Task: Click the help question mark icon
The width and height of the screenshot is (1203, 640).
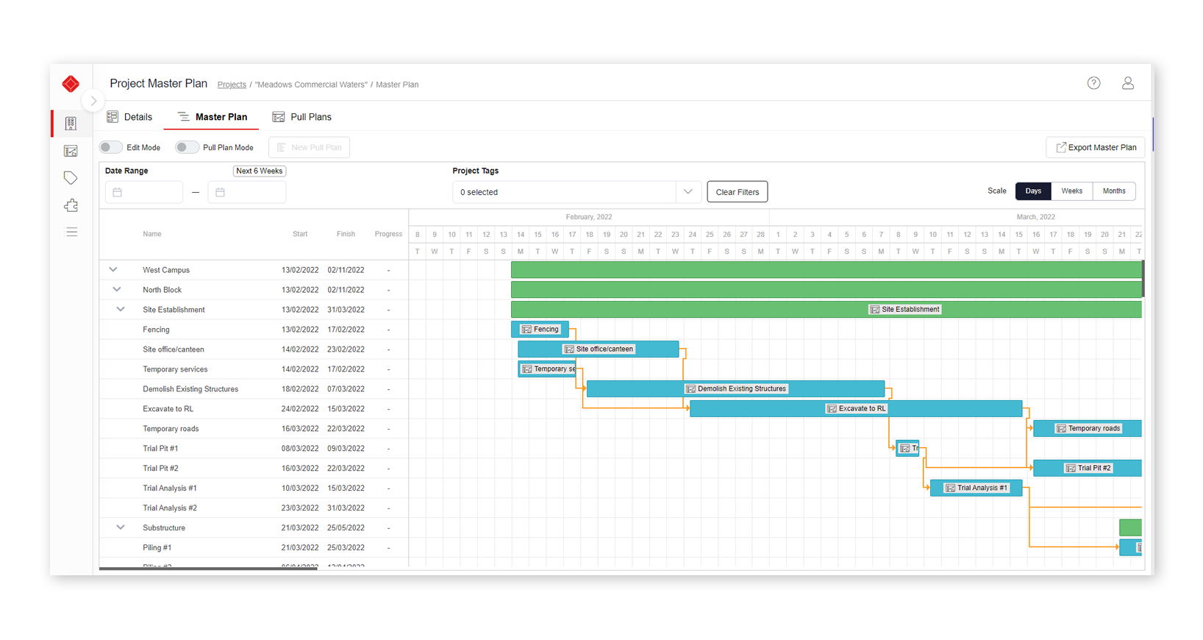Action: pyautogui.click(x=1093, y=83)
